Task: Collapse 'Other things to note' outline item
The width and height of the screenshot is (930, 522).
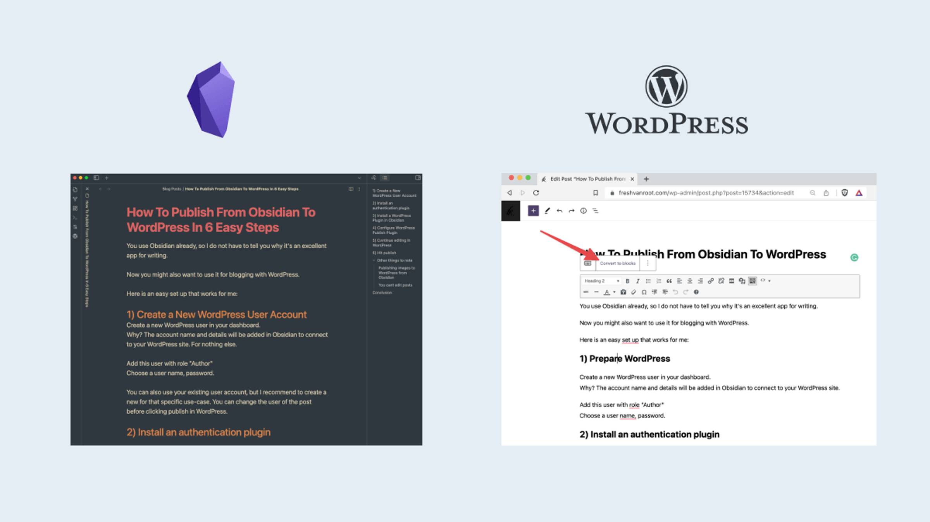Action: coord(374,261)
